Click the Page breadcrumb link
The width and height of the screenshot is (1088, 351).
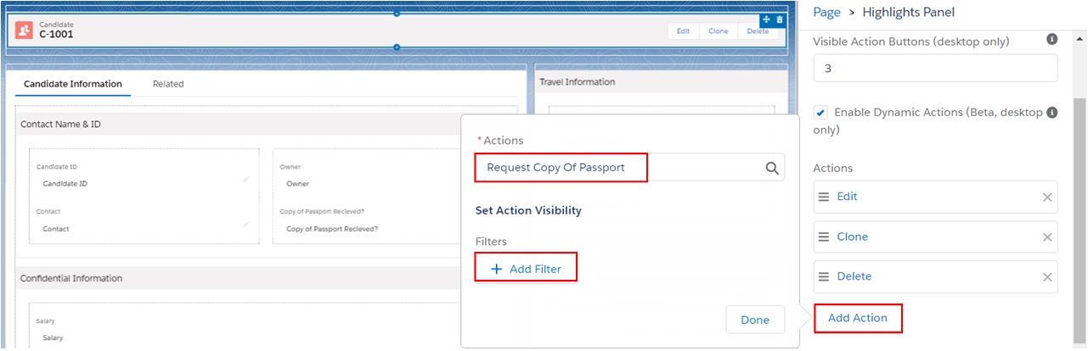coord(826,12)
